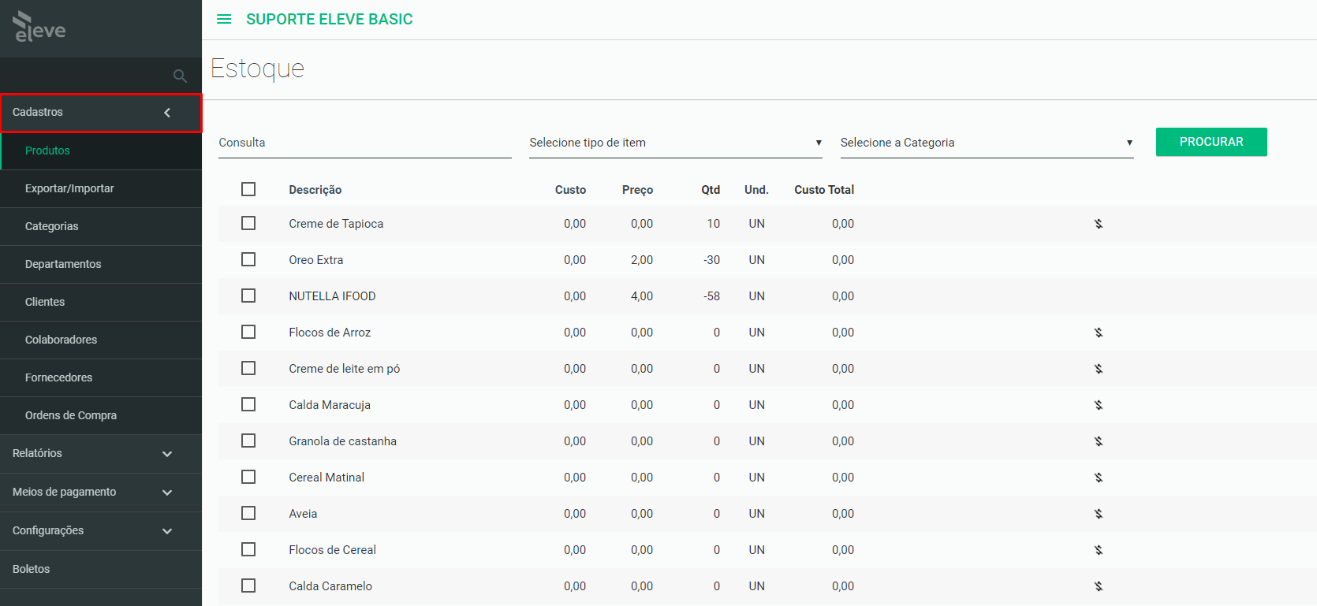Click price icon for Calda Maracuja
This screenshot has width=1317, height=606.
tap(1099, 405)
